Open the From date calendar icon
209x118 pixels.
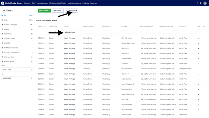point(32,69)
